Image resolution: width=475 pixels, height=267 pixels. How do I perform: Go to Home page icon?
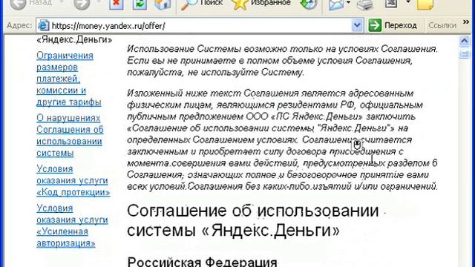pos(163,4)
